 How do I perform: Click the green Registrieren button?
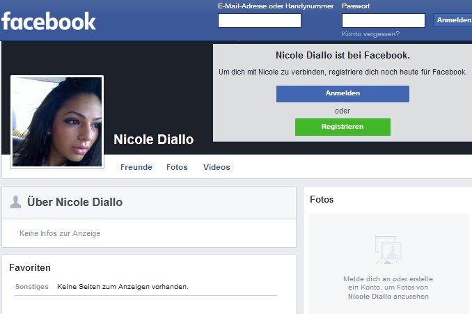click(343, 127)
